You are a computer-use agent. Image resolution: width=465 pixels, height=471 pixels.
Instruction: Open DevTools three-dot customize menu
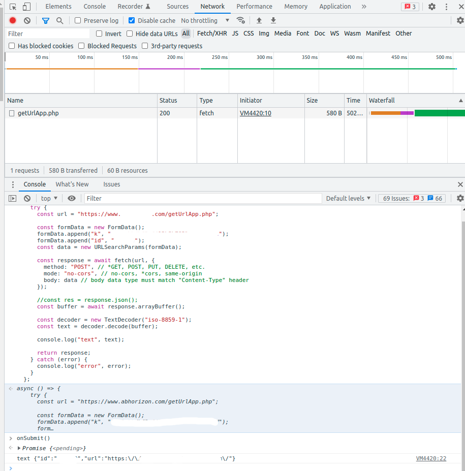point(446,7)
